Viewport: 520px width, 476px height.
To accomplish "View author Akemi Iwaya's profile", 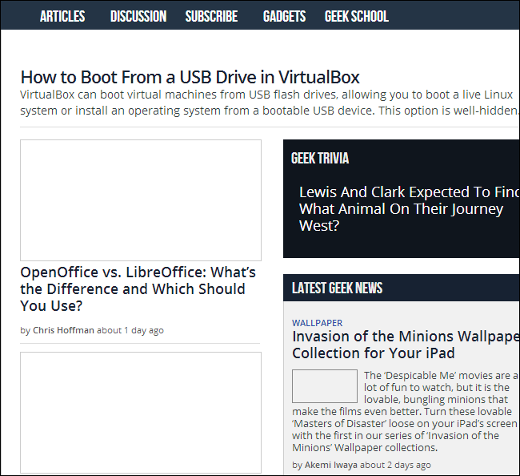I will point(330,465).
